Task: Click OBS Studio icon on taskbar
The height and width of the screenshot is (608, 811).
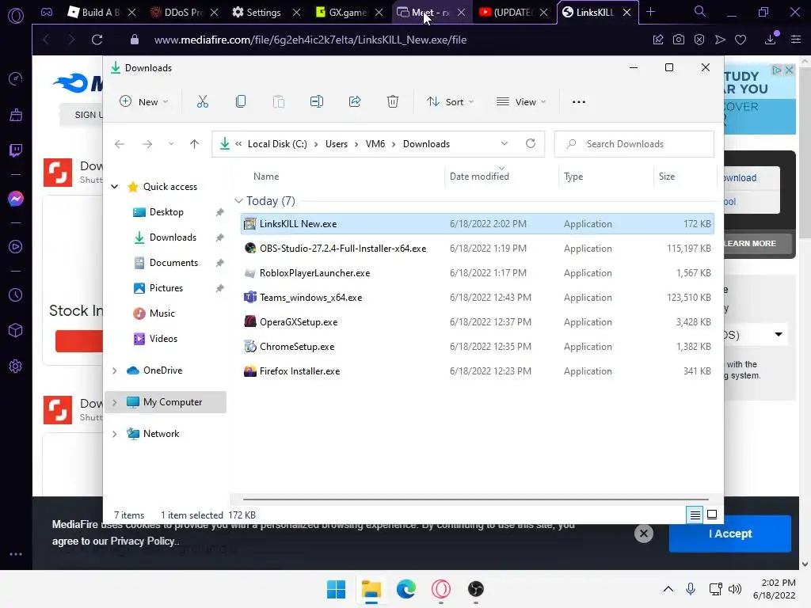Action: (x=475, y=589)
